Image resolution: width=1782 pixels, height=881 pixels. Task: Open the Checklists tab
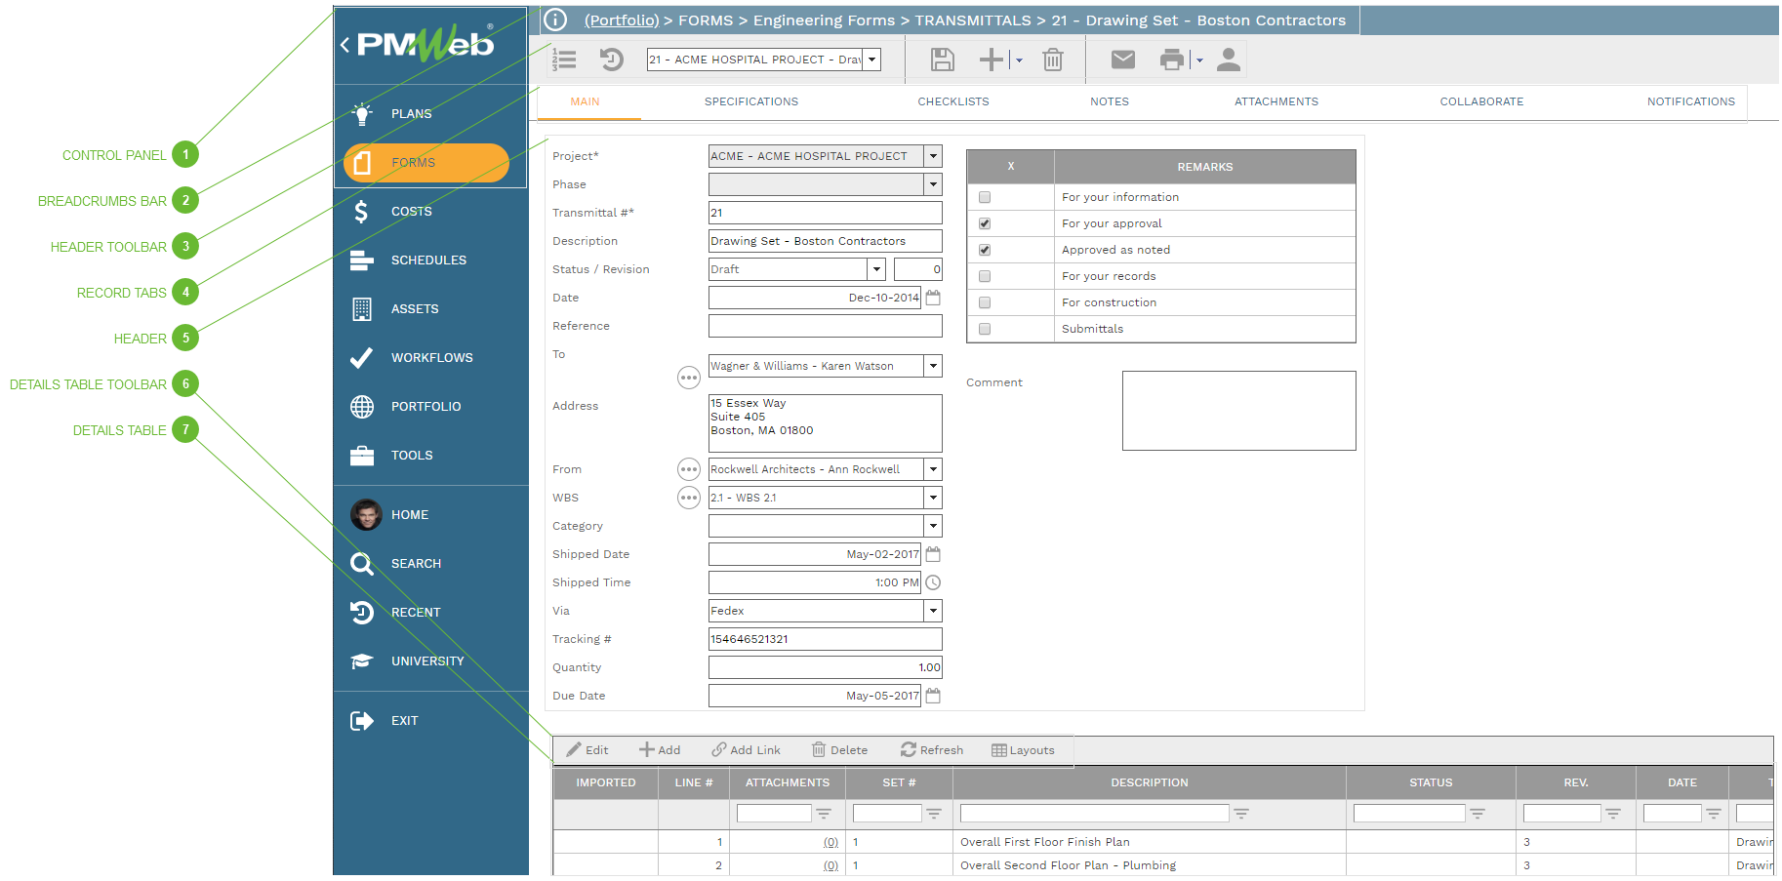(952, 101)
